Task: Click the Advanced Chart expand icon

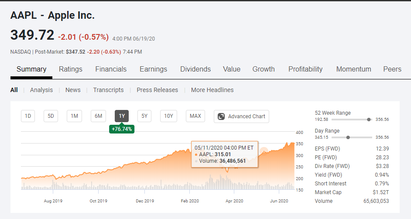Action: pos(221,116)
